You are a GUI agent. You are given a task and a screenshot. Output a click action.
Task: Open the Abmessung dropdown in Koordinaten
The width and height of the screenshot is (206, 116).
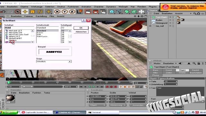click(x=118, y=105)
